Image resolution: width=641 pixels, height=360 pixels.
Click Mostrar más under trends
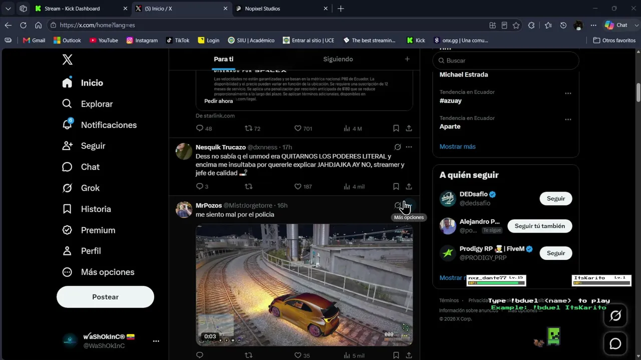(x=458, y=146)
